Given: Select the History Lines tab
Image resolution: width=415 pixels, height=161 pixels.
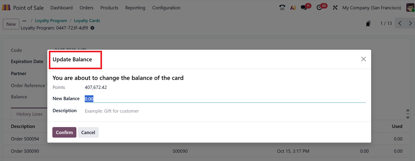Looking at the screenshot, I should coord(29,114).
